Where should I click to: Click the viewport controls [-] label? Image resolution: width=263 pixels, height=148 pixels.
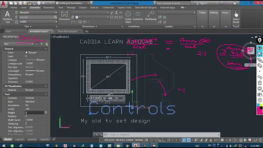[52, 37]
